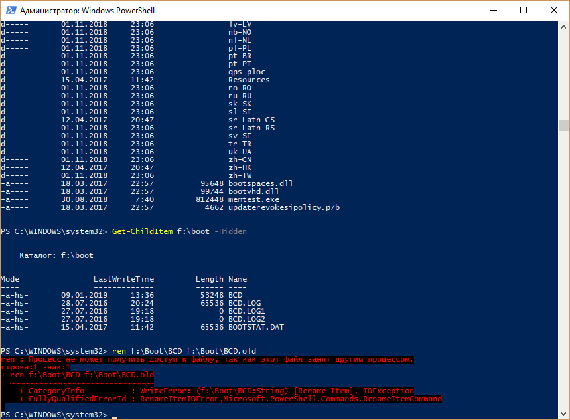Click the 'Каталог: f:\boot' line

56,255
